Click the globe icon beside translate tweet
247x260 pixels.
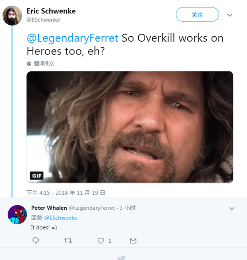tap(29, 64)
